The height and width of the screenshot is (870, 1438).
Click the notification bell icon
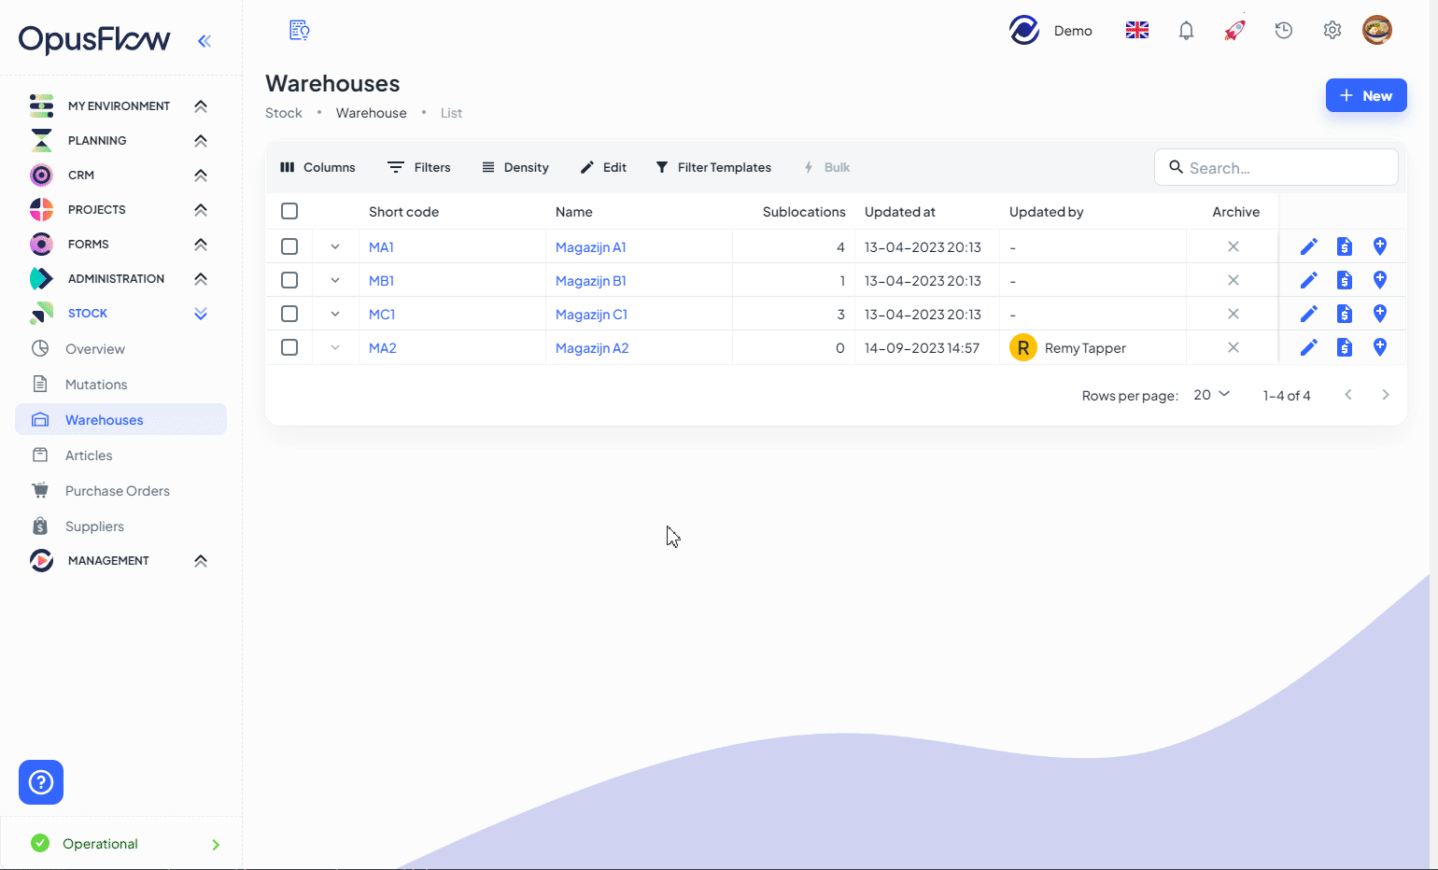point(1186,31)
